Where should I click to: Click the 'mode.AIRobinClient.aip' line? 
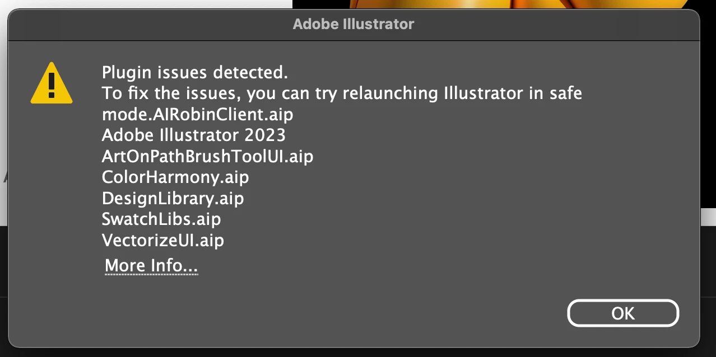click(x=198, y=115)
